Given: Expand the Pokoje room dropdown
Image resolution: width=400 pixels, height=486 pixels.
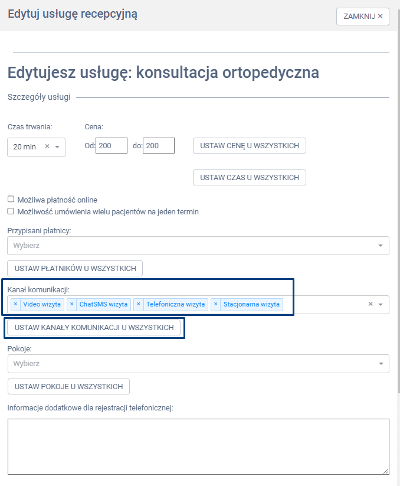Looking at the screenshot, I should (x=381, y=364).
